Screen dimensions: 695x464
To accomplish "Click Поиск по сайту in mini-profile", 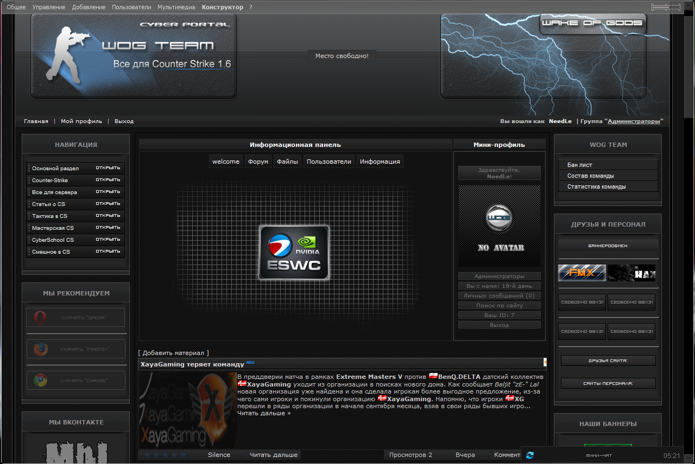I will click(500, 306).
